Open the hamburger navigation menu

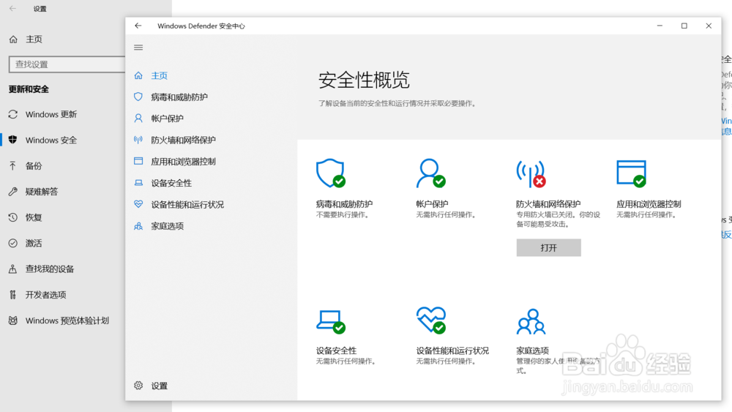138,47
